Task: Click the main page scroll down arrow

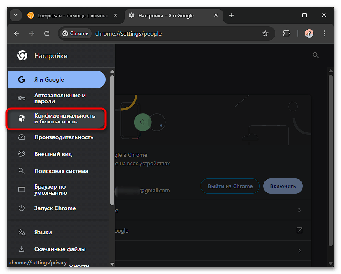Action: pyautogui.click(x=330, y=264)
